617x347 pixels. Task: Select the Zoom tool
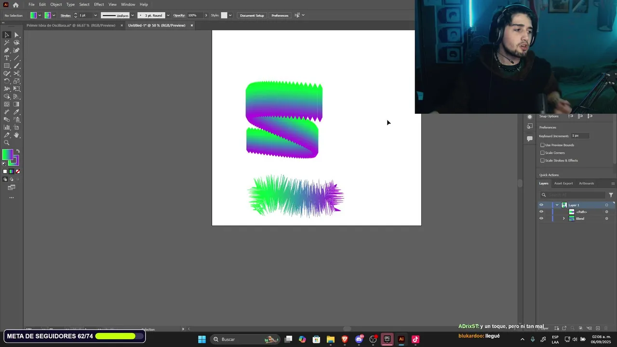pos(7,143)
